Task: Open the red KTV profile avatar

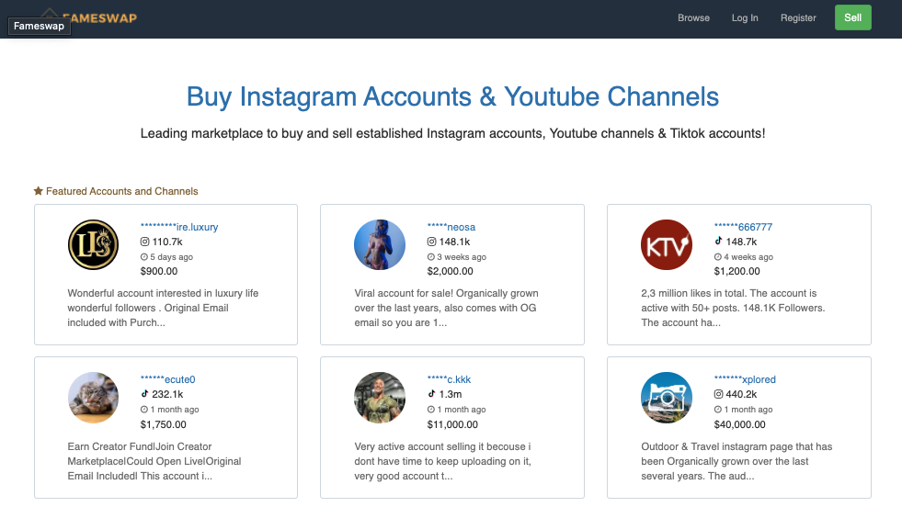Action: point(666,245)
